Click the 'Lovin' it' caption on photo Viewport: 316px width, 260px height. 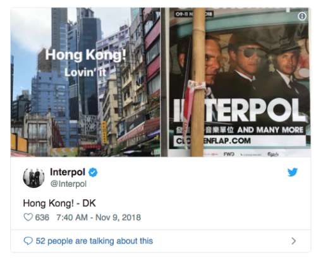point(85,73)
